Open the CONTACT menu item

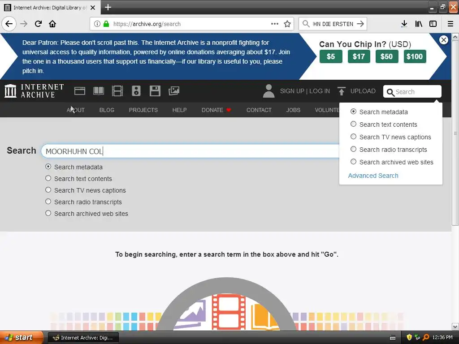click(x=259, y=110)
